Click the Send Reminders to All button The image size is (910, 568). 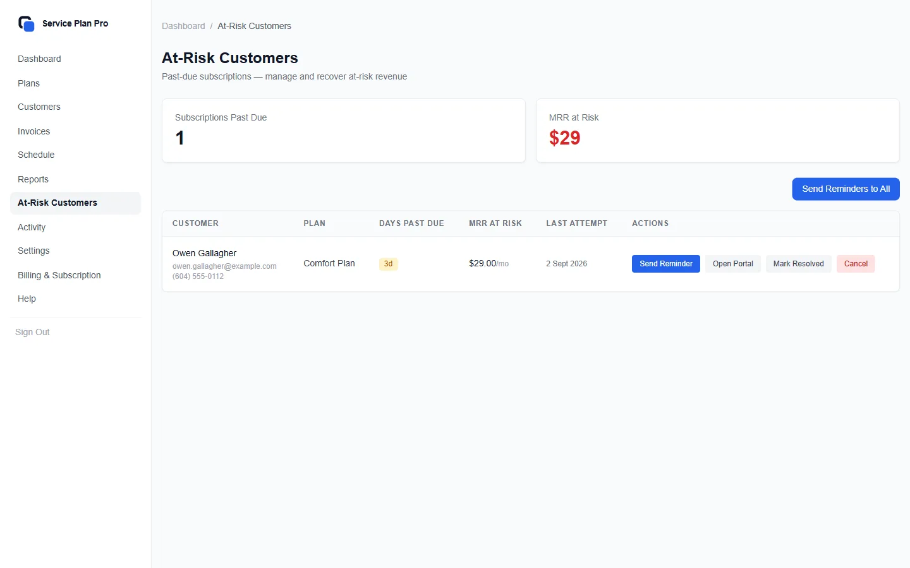pos(846,189)
